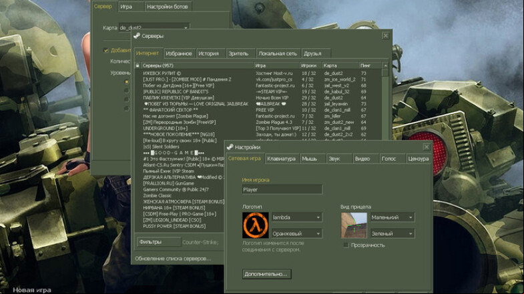The image size is (524, 294).
Task: Click the Дополнительно… button
Action: (x=266, y=274)
